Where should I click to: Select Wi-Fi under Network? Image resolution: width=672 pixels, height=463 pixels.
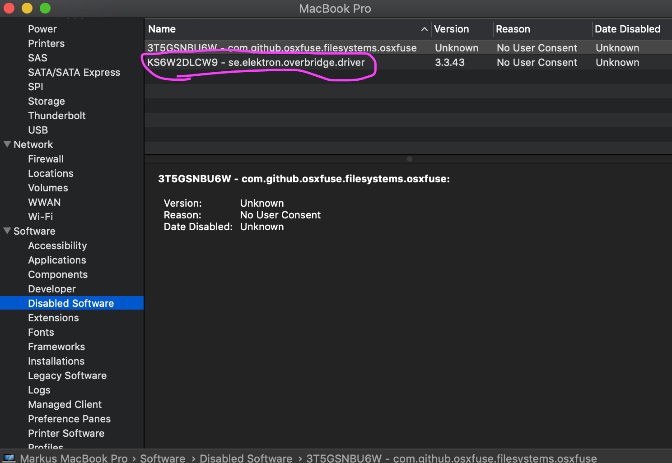click(40, 217)
